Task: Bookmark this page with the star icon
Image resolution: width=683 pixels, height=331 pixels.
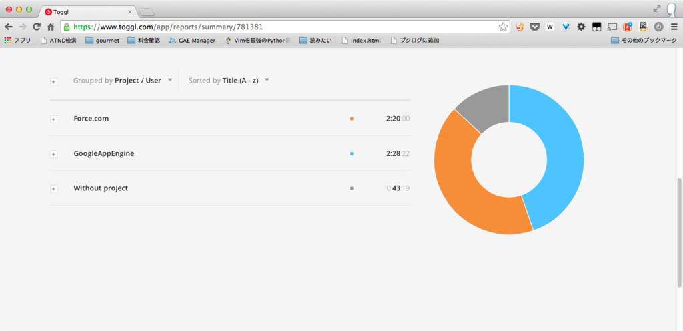Action: click(x=503, y=27)
